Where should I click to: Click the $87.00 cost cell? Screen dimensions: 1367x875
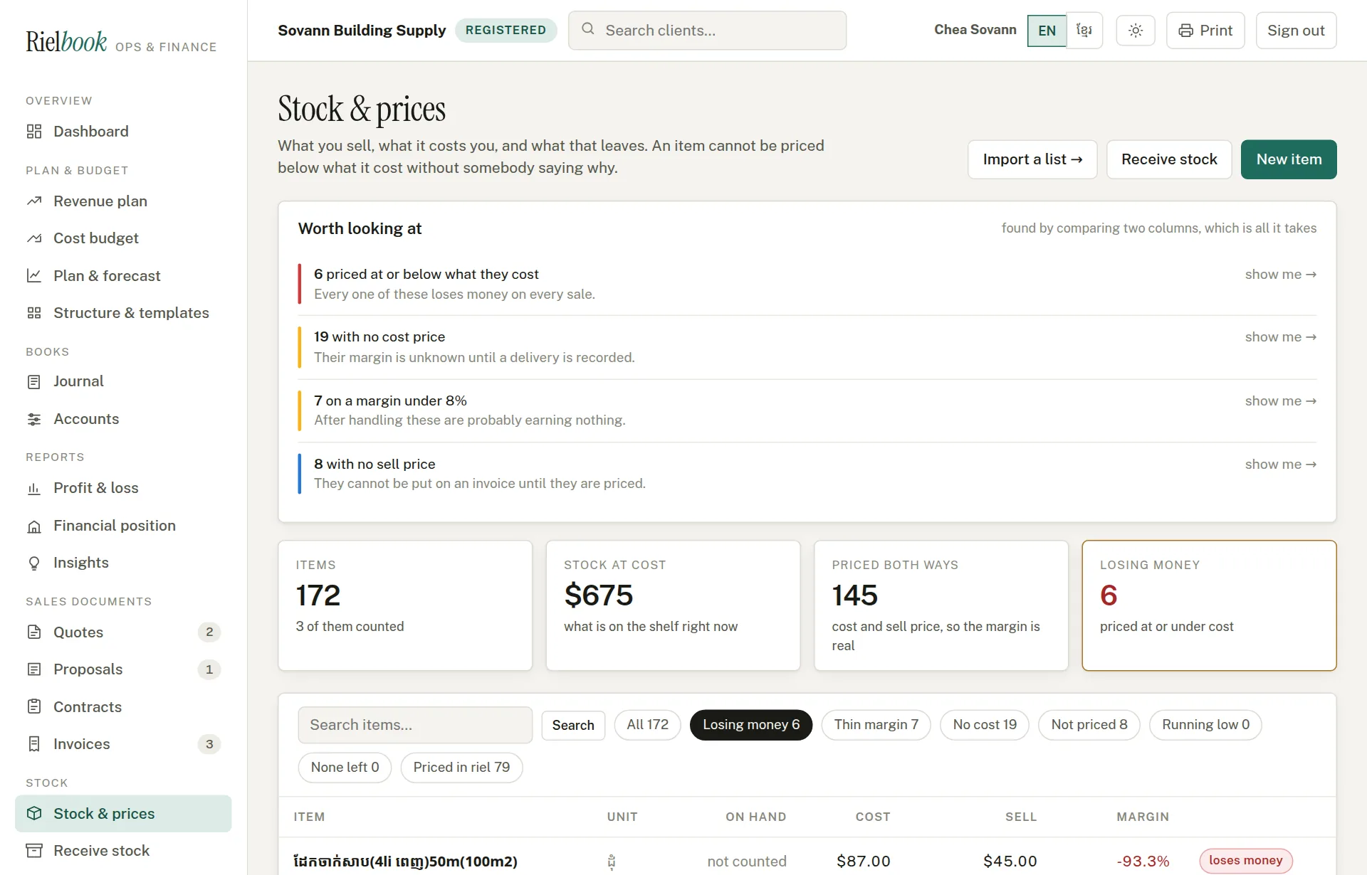click(x=864, y=861)
